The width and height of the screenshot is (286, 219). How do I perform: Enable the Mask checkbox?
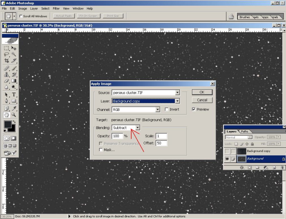(101, 150)
